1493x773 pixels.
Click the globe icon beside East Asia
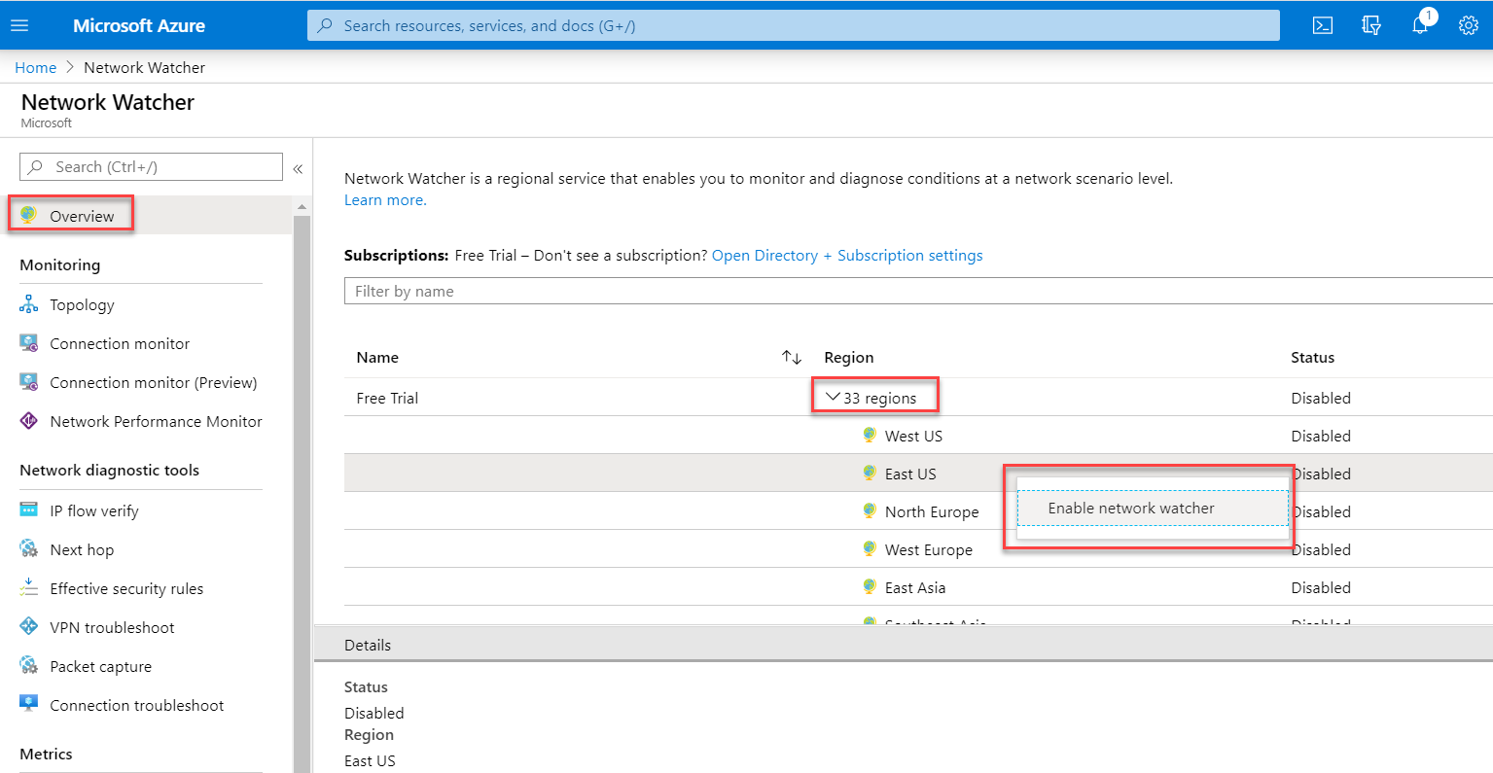(870, 586)
